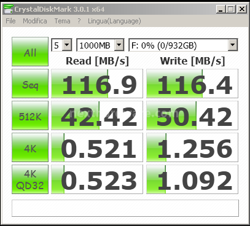This screenshot has width=250, height=226.
Task: Open the Lingua(Language) menu
Action: click(x=114, y=21)
